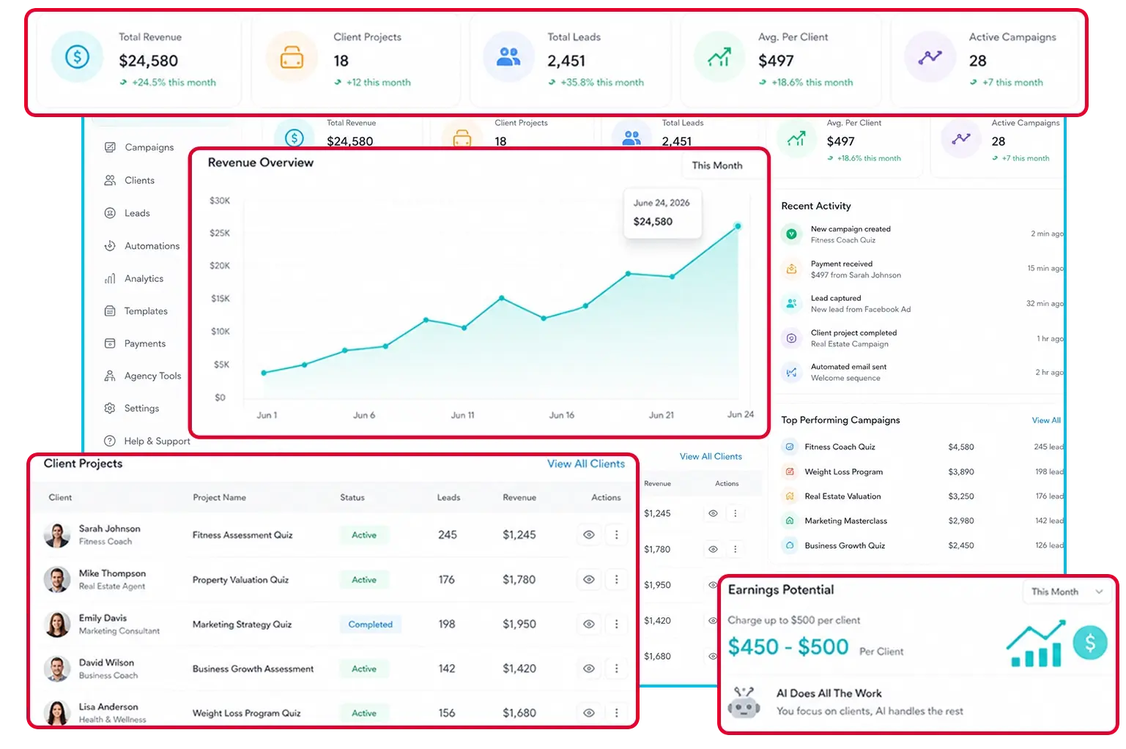
Task: Open Revenue Overview This Month selector
Action: point(717,165)
